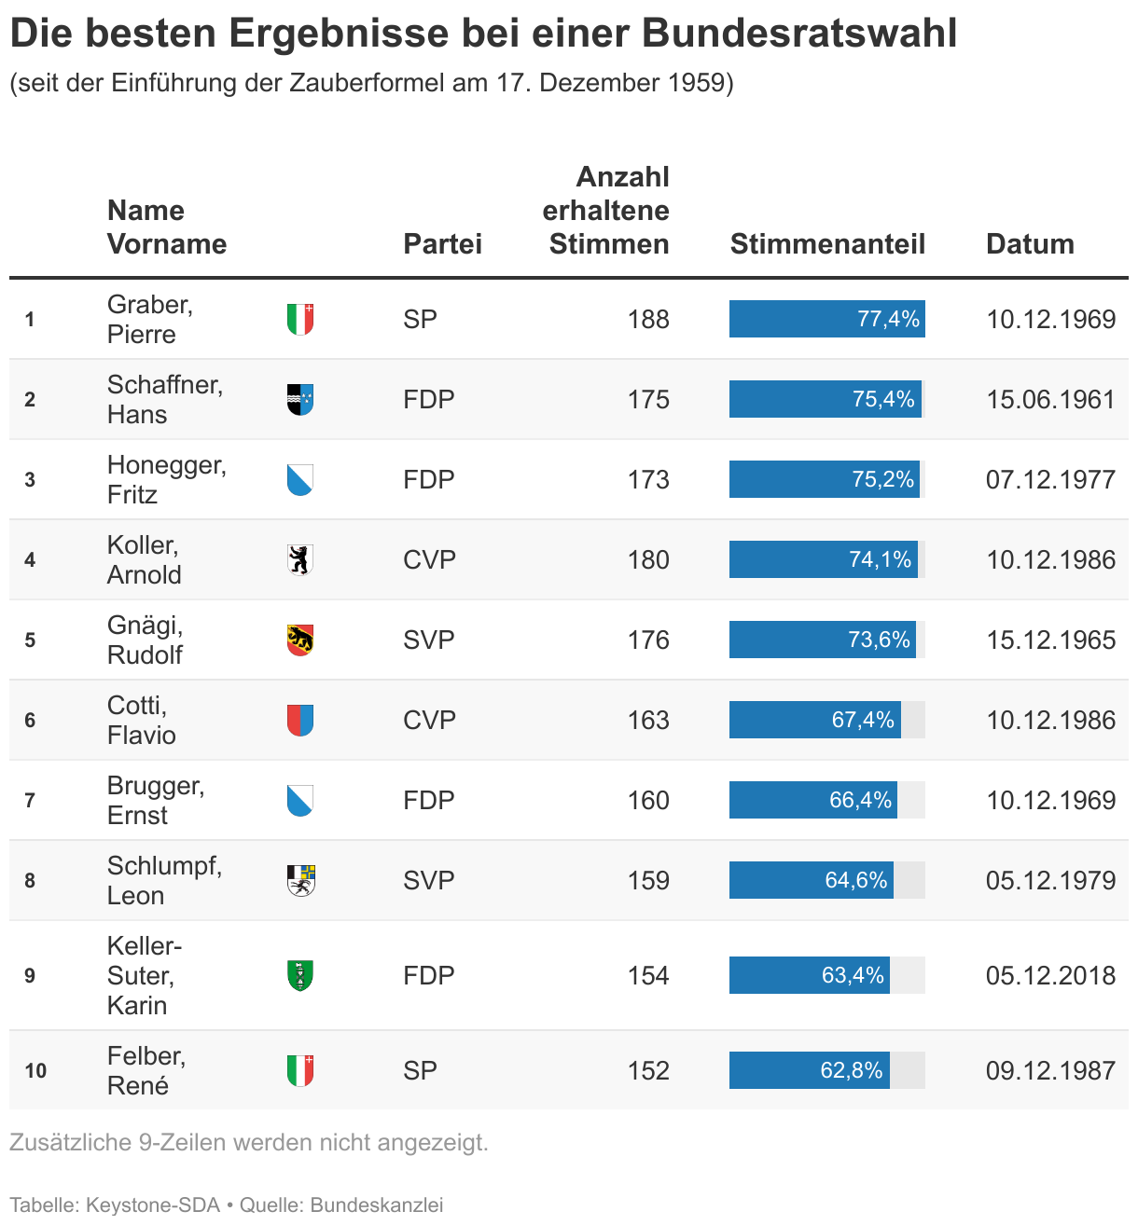Screen dimensions: 1138x1225
Task: Click the Zürich shield in Brugger's row
Action: click(299, 801)
